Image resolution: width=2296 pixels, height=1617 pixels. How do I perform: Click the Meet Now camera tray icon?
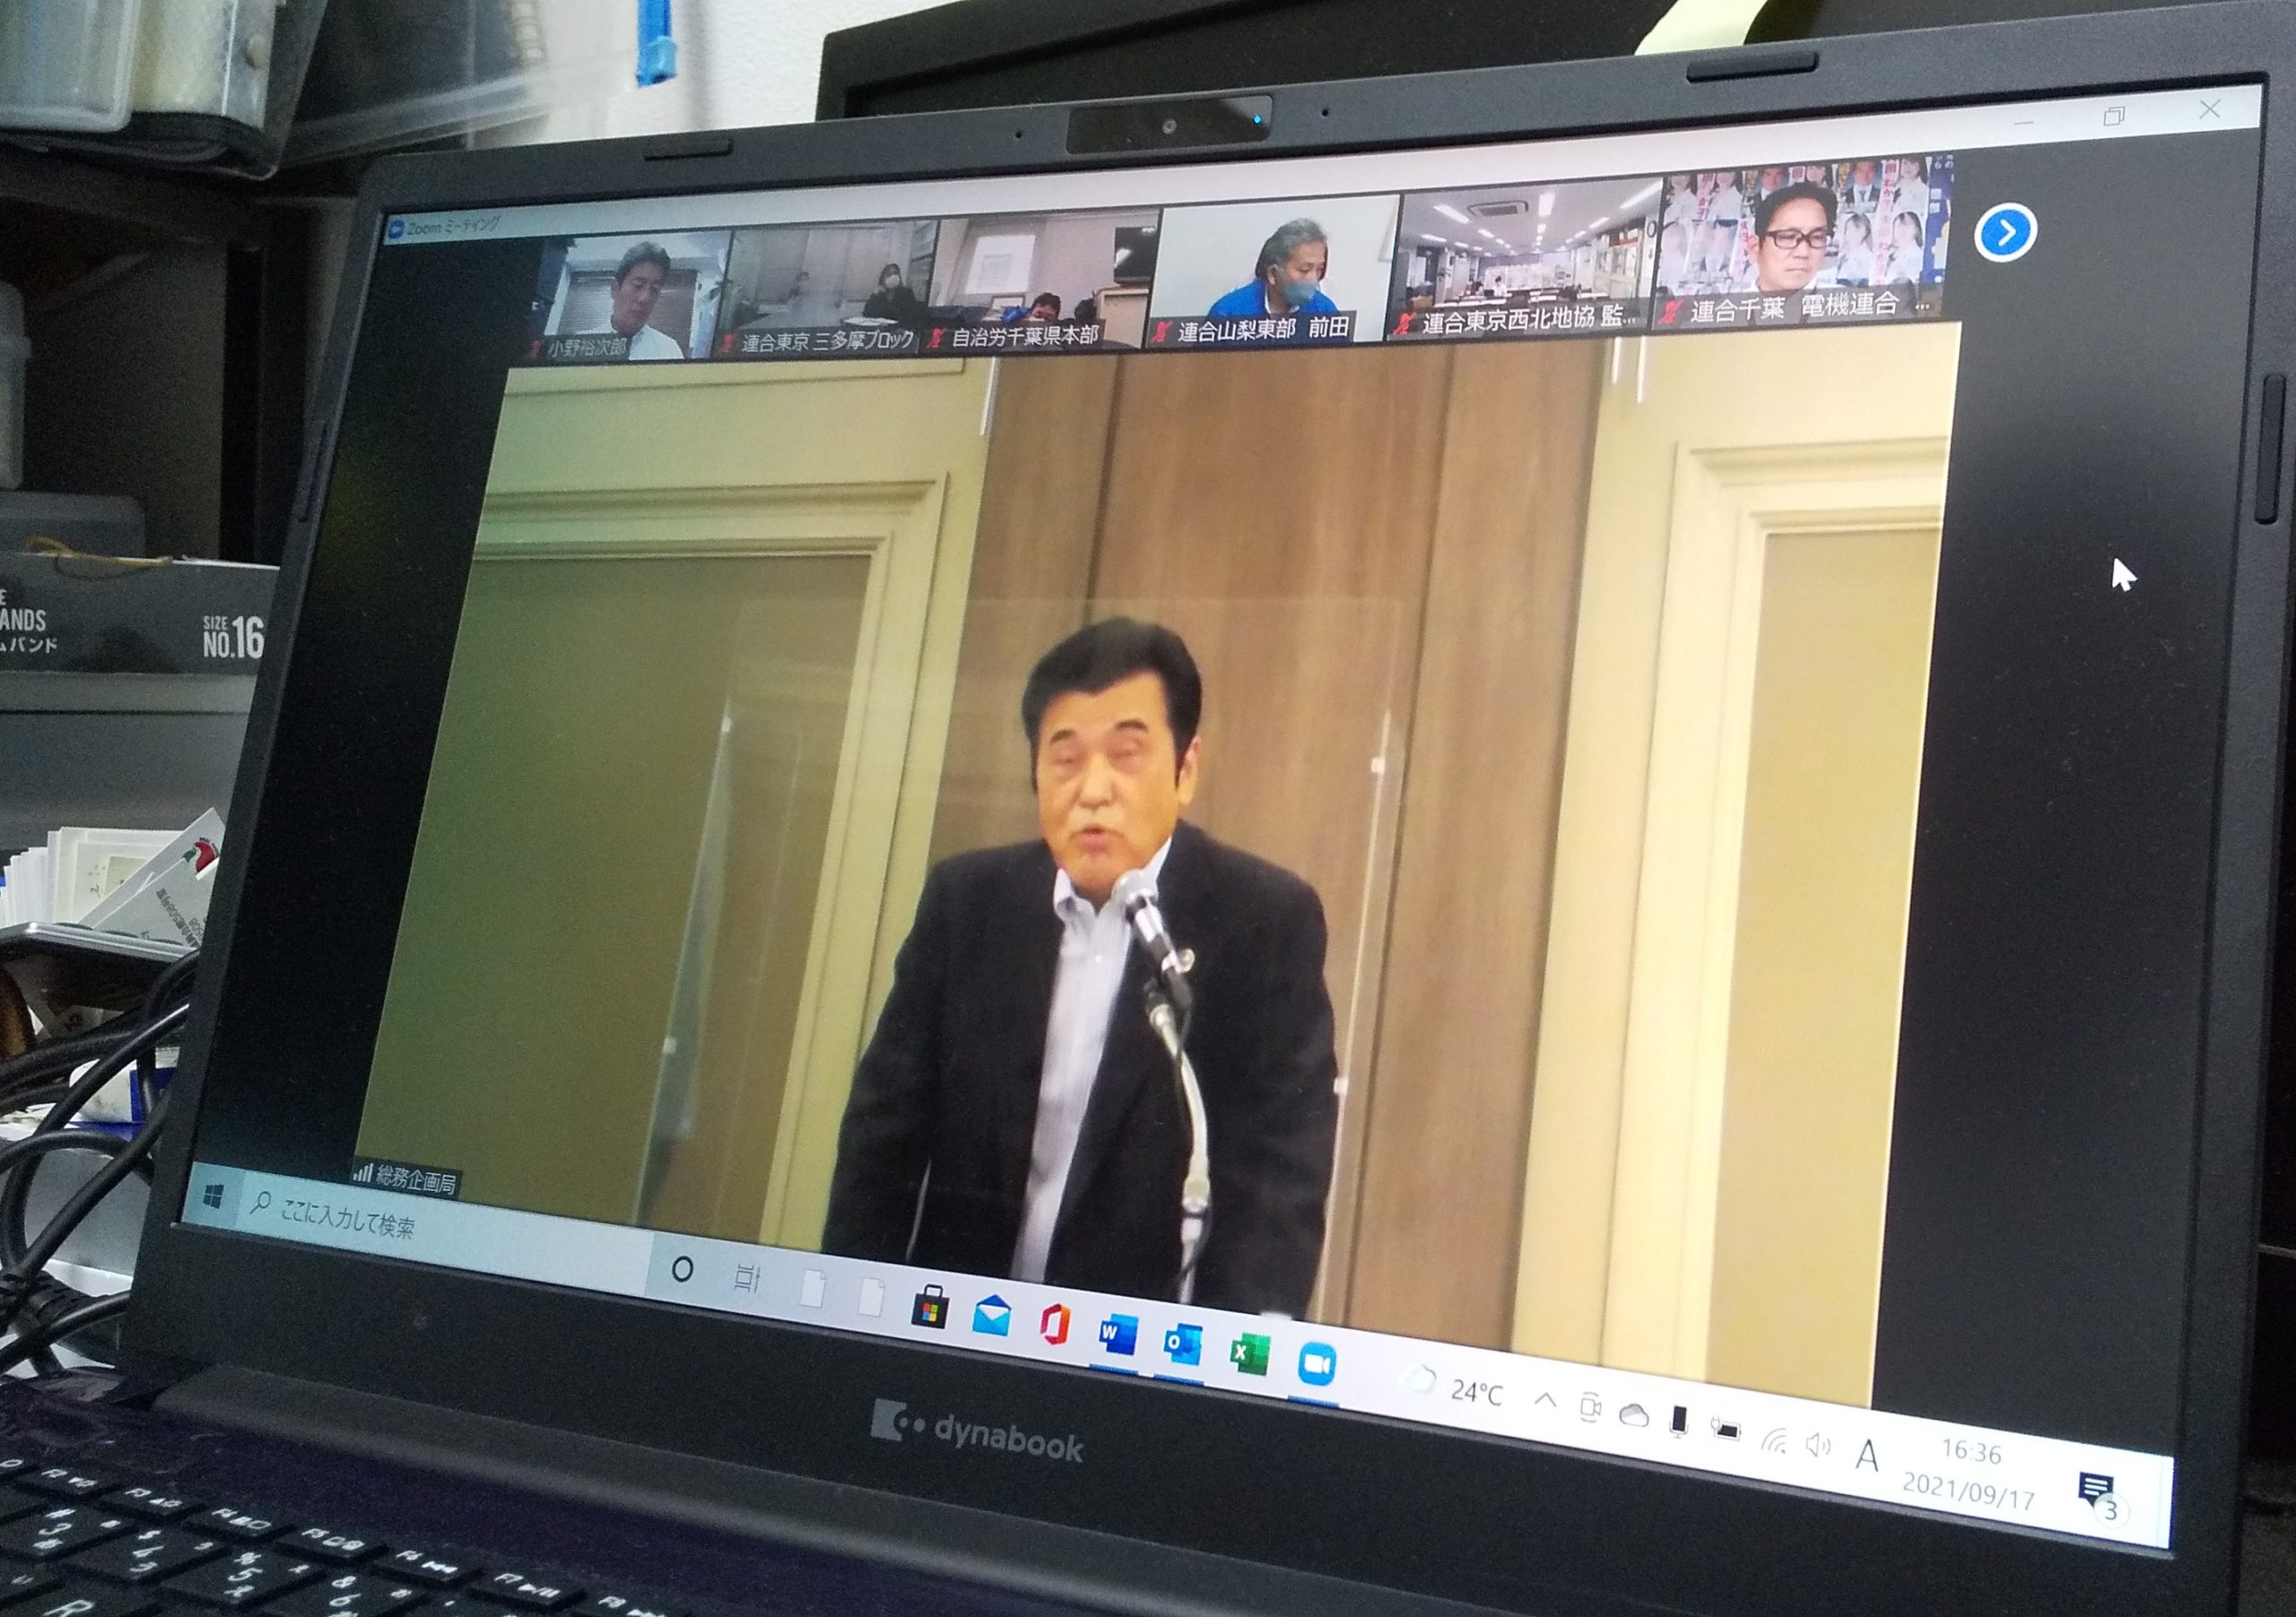tap(1589, 1408)
